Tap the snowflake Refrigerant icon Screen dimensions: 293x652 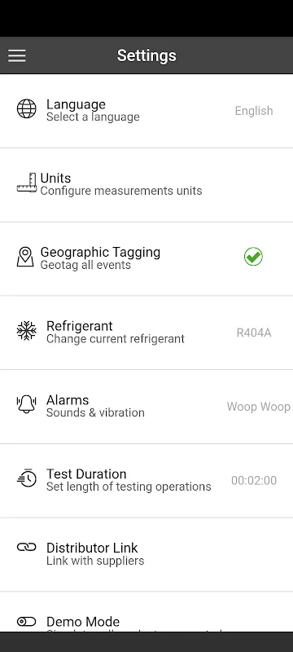point(27,331)
